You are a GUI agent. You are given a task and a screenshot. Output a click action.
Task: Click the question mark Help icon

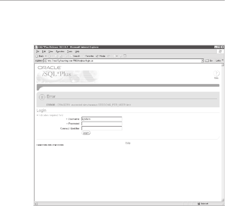216,73
